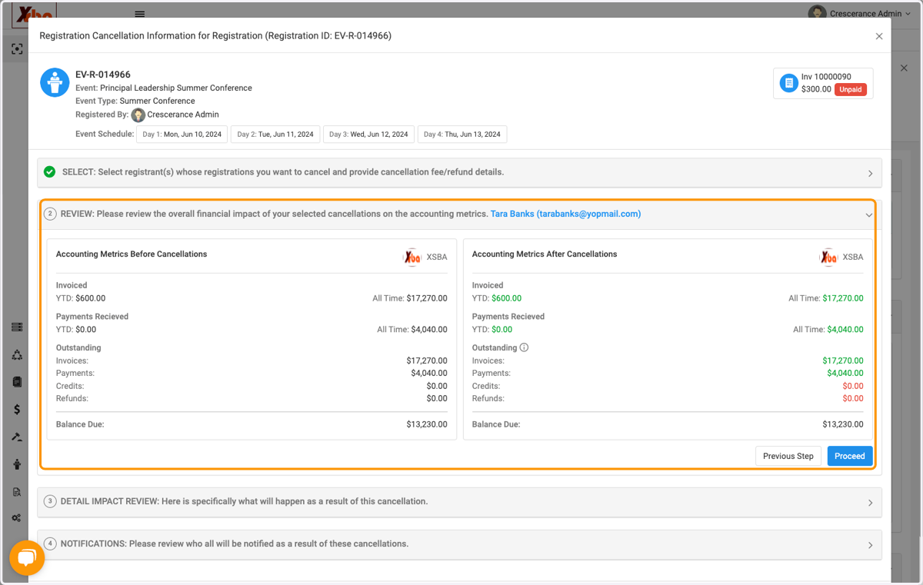923x585 pixels.
Task: Collapse the REVIEW step chevron
Action: [869, 215]
